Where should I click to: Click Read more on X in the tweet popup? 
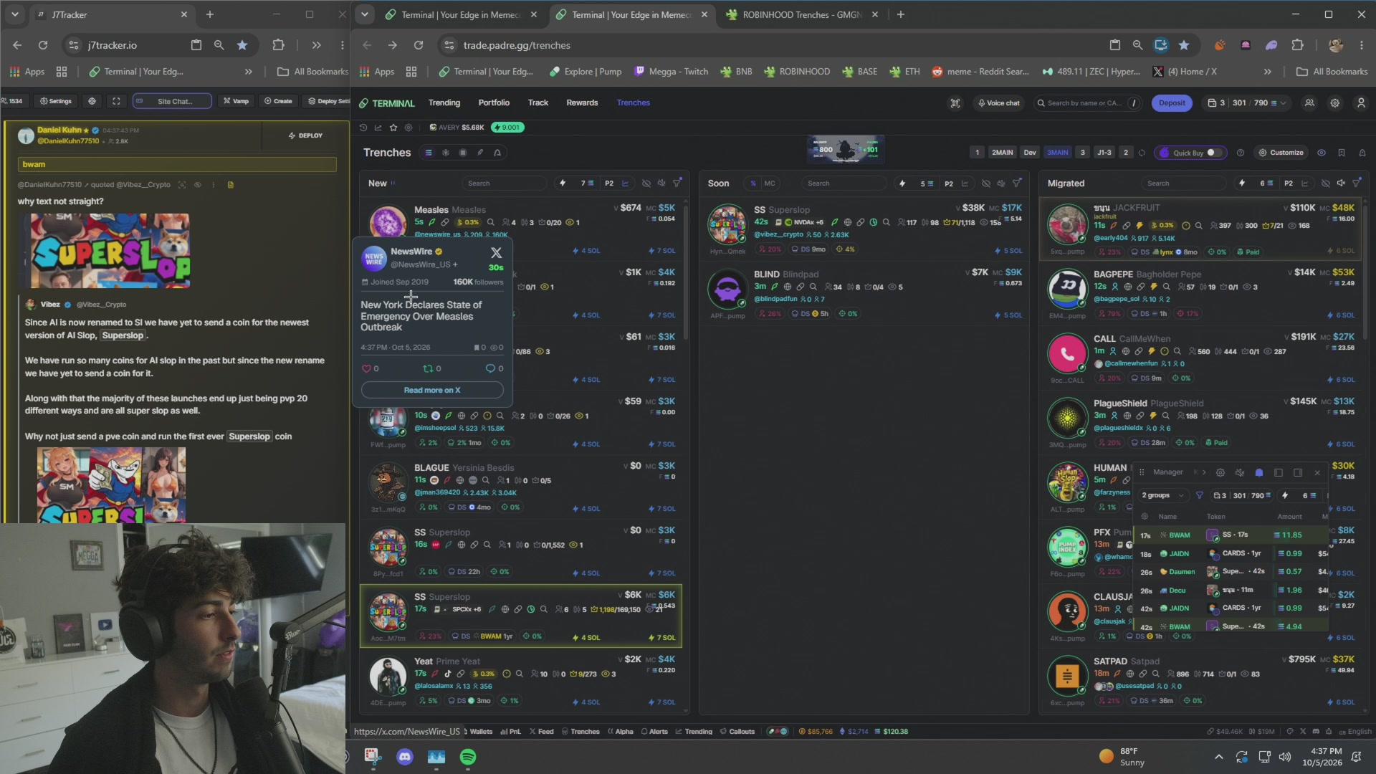click(432, 391)
